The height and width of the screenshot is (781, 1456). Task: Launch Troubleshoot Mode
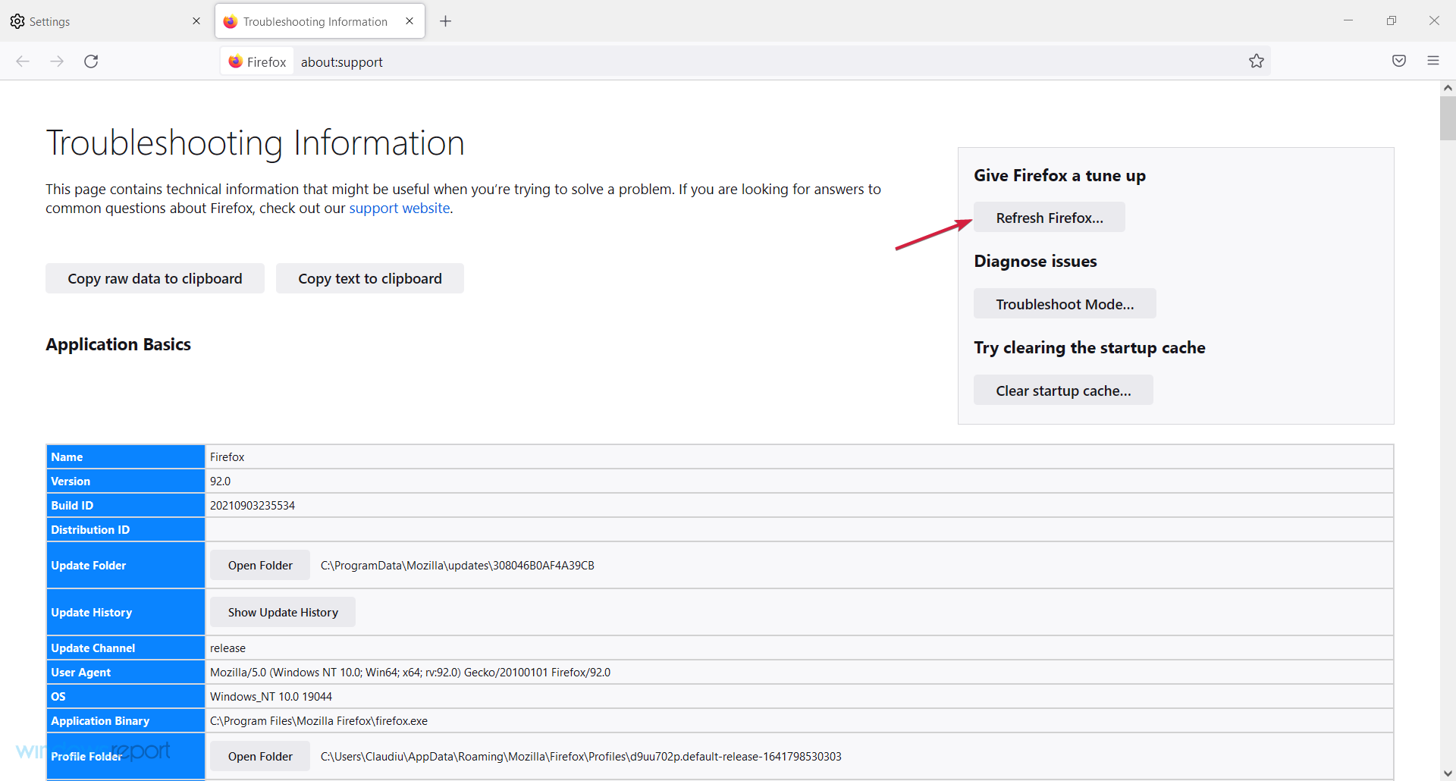pyautogui.click(x=1065, y=304)
